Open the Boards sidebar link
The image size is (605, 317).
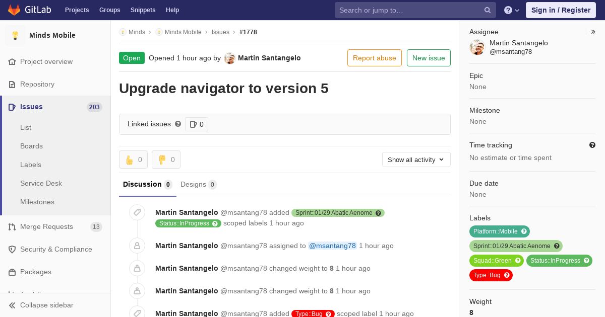31,146
